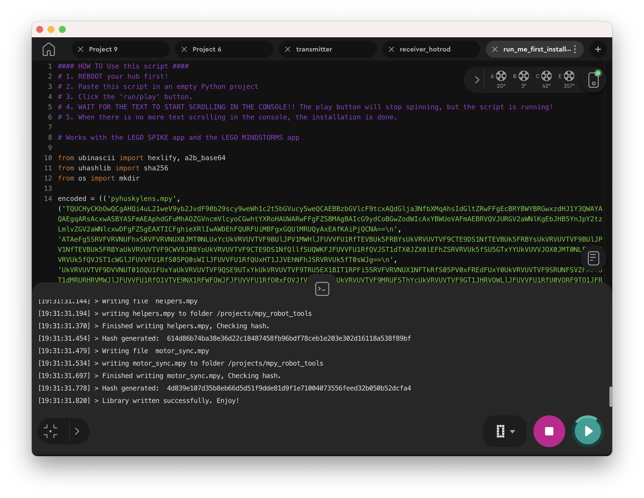Open the transmitter tab
The height and width of the screenshot is (498, 644).
click(x=327, y=49)
